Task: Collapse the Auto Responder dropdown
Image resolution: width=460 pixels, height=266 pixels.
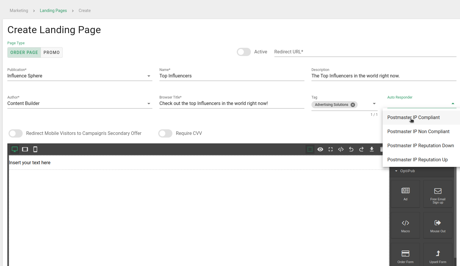Action: click(453, 104)
